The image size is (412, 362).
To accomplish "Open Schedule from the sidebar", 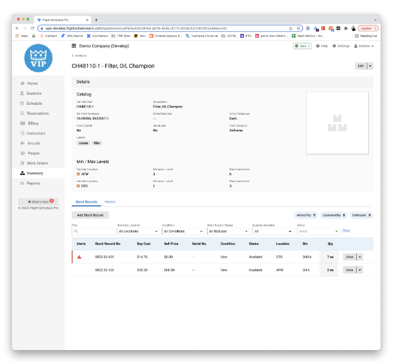I will [34, 104].
